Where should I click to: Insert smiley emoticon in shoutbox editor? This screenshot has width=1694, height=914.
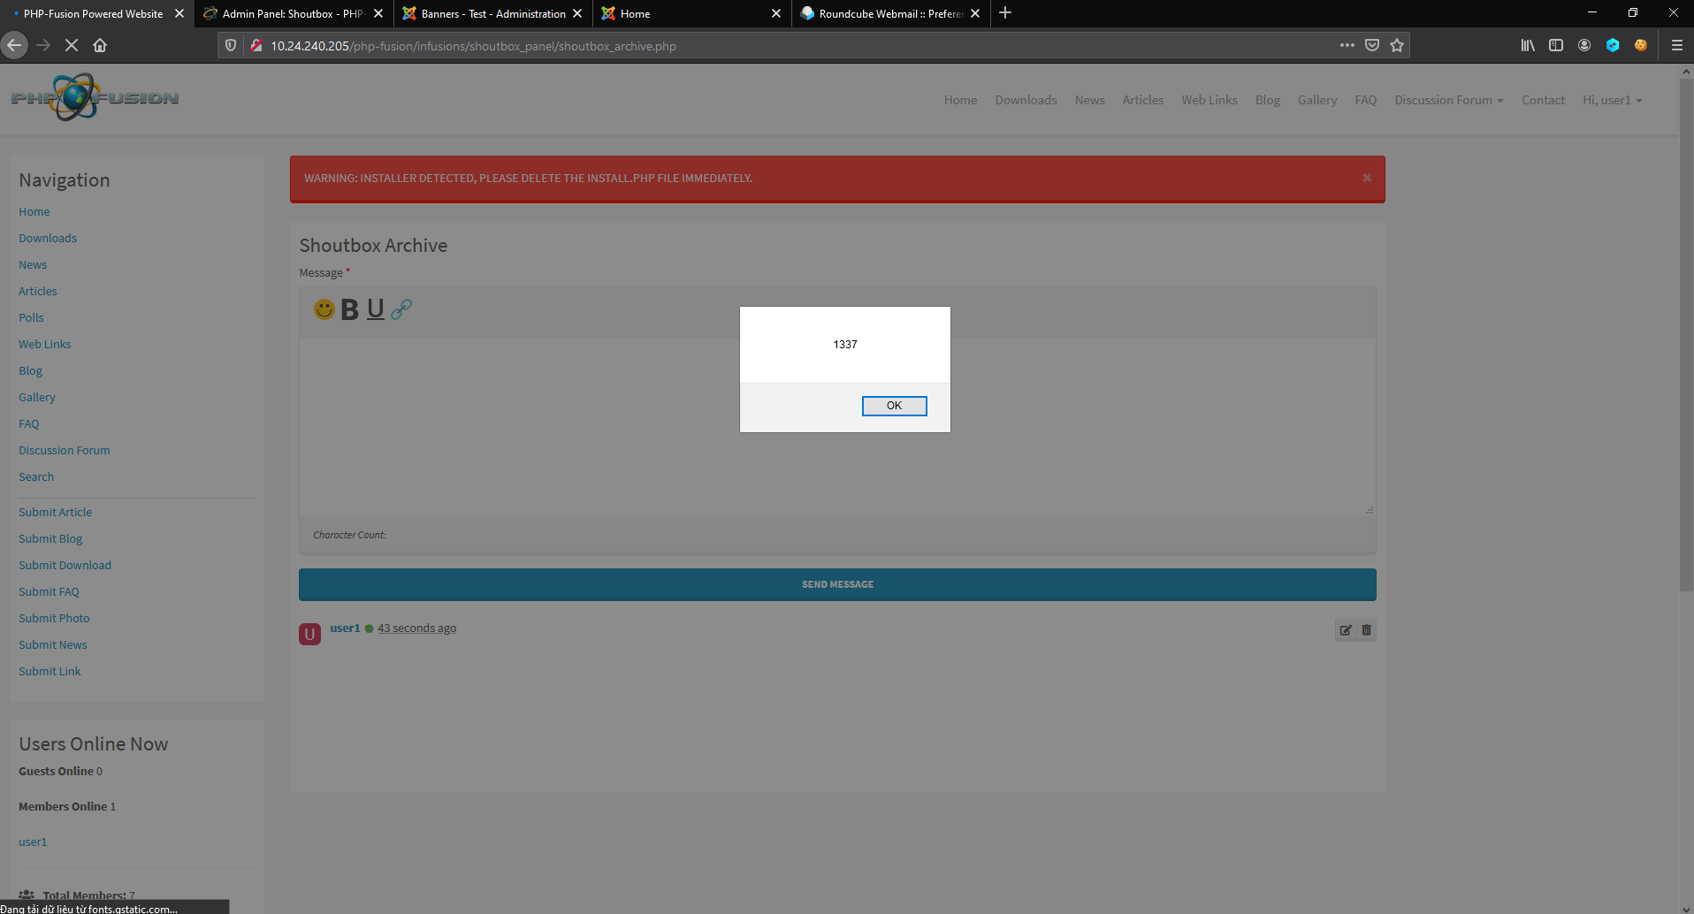tap(324, 308)
